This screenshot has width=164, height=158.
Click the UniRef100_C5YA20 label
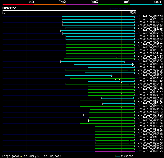coord(150,56)
